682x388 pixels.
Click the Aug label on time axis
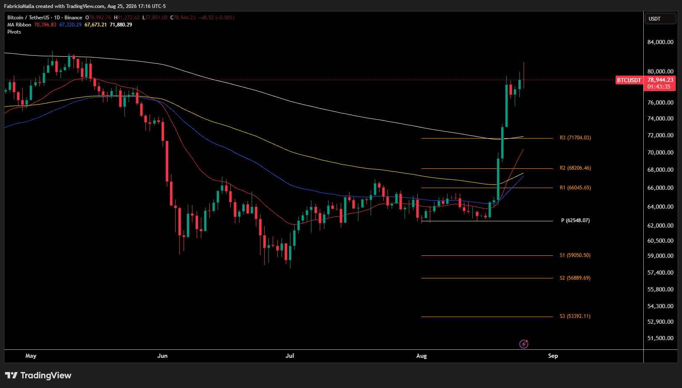point(421,356)
